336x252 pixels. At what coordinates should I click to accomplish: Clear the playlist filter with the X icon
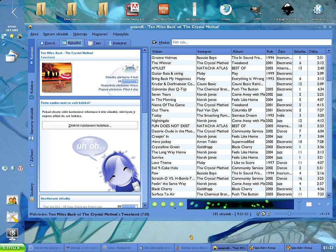pyautogui.click(x=155, y=42)
